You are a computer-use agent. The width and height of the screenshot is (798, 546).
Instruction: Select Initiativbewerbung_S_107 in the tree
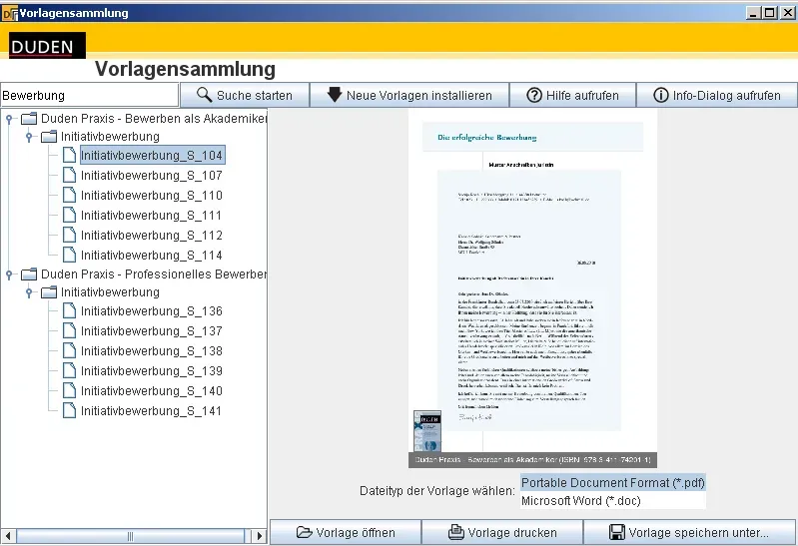coord(152,175)
